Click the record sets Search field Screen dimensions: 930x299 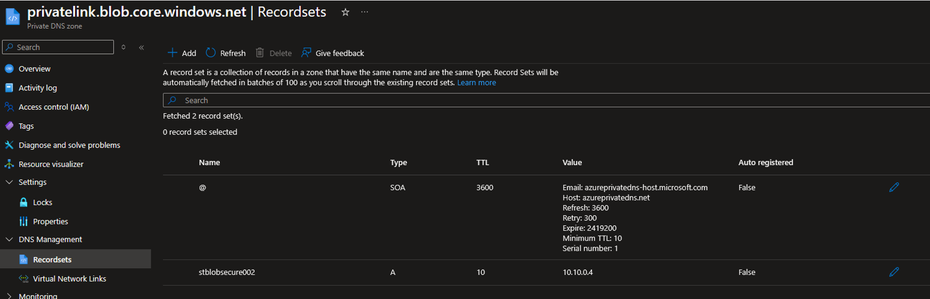click(546, 100)
